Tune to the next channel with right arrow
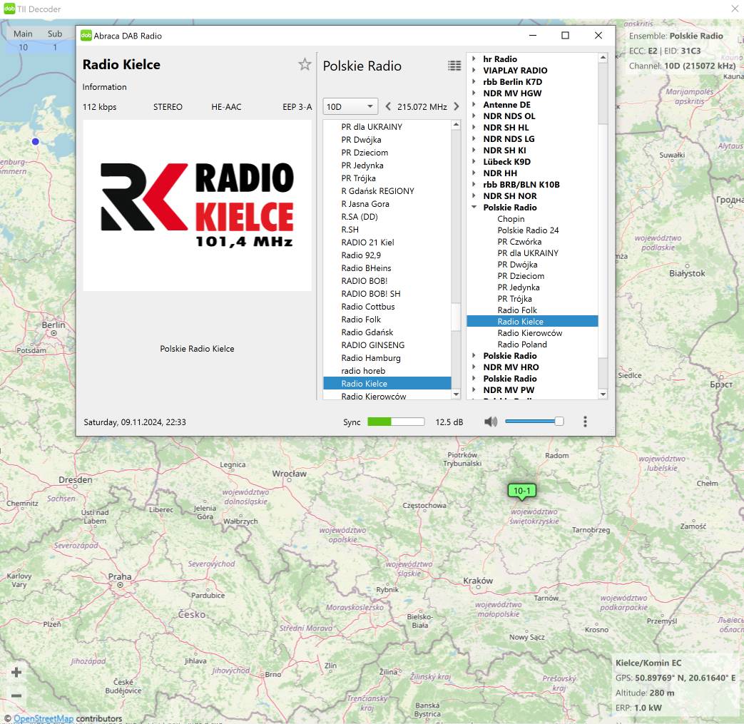 pos(457,107)
